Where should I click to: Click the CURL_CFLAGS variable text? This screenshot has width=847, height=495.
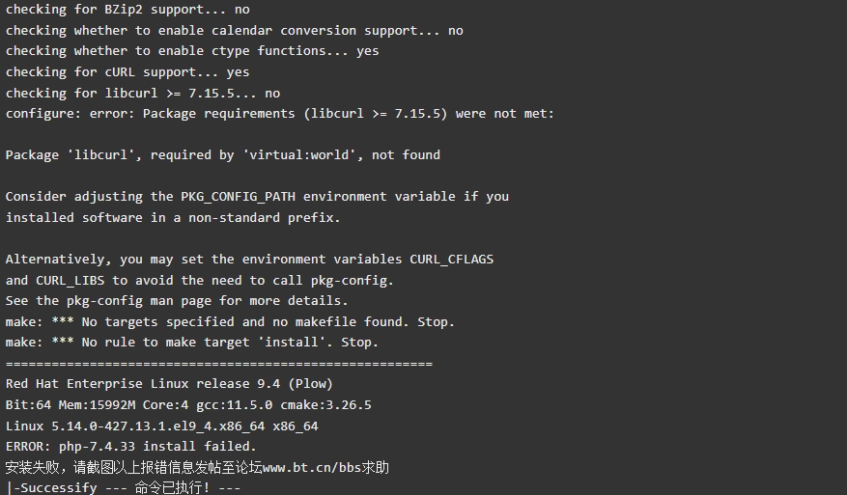(x=452, y=260)
